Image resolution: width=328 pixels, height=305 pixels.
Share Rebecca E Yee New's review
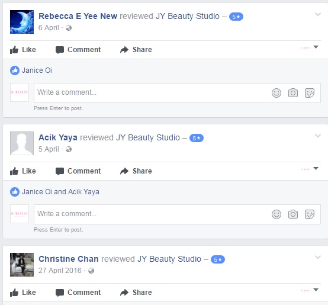136,50
